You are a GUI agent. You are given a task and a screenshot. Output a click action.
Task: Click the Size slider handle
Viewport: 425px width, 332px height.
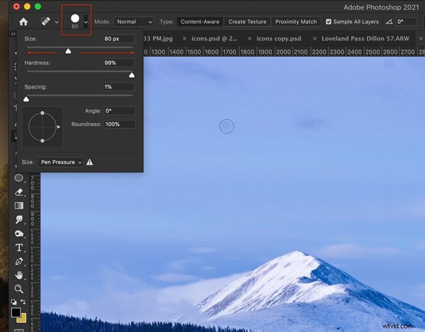pyautogui.click(x=68, y=51)
